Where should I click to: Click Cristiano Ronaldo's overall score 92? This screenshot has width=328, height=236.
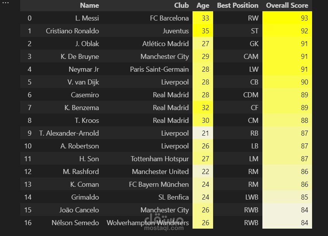coord(304,31)
